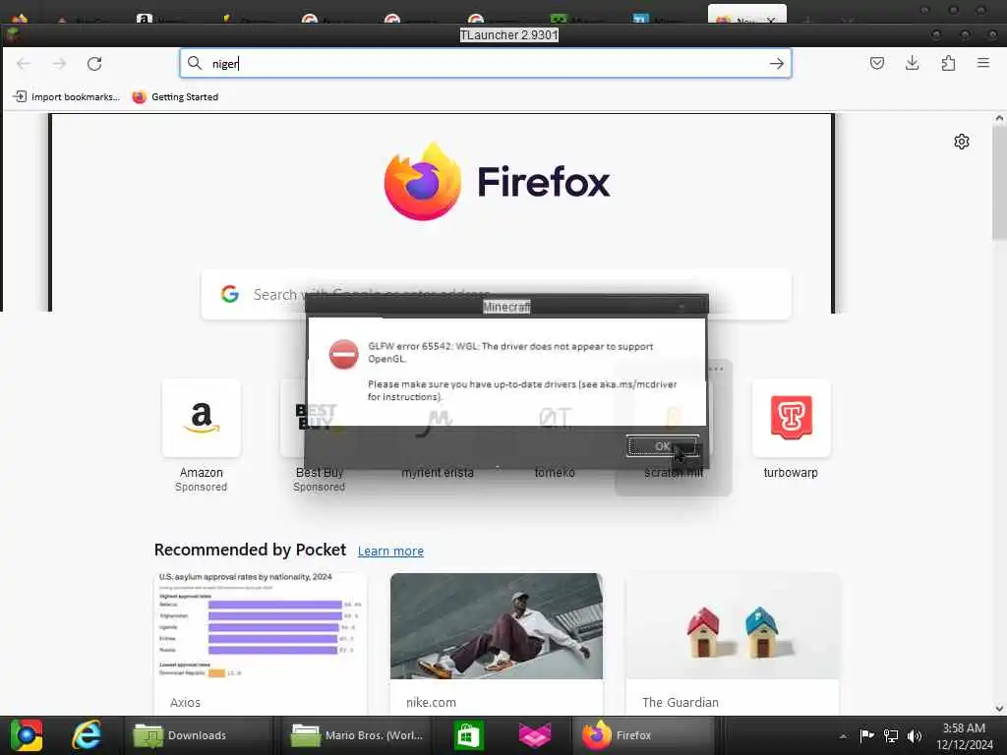The width and height of the screenshot is (1007, 755).
Task: Open the volume speaker tray icon
Action: coord(915,735)
